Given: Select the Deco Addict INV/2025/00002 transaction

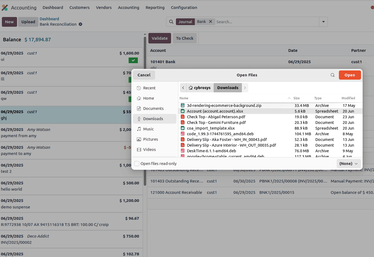Looking at the screenshot, I should 71,239.
